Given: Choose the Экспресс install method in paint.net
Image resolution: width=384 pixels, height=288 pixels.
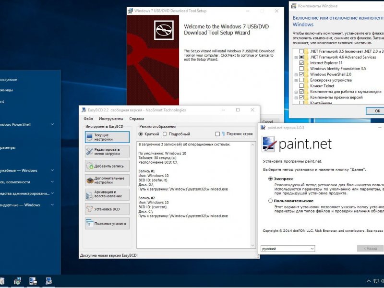Looking at the screenshot, I should [x=270, y=179].
